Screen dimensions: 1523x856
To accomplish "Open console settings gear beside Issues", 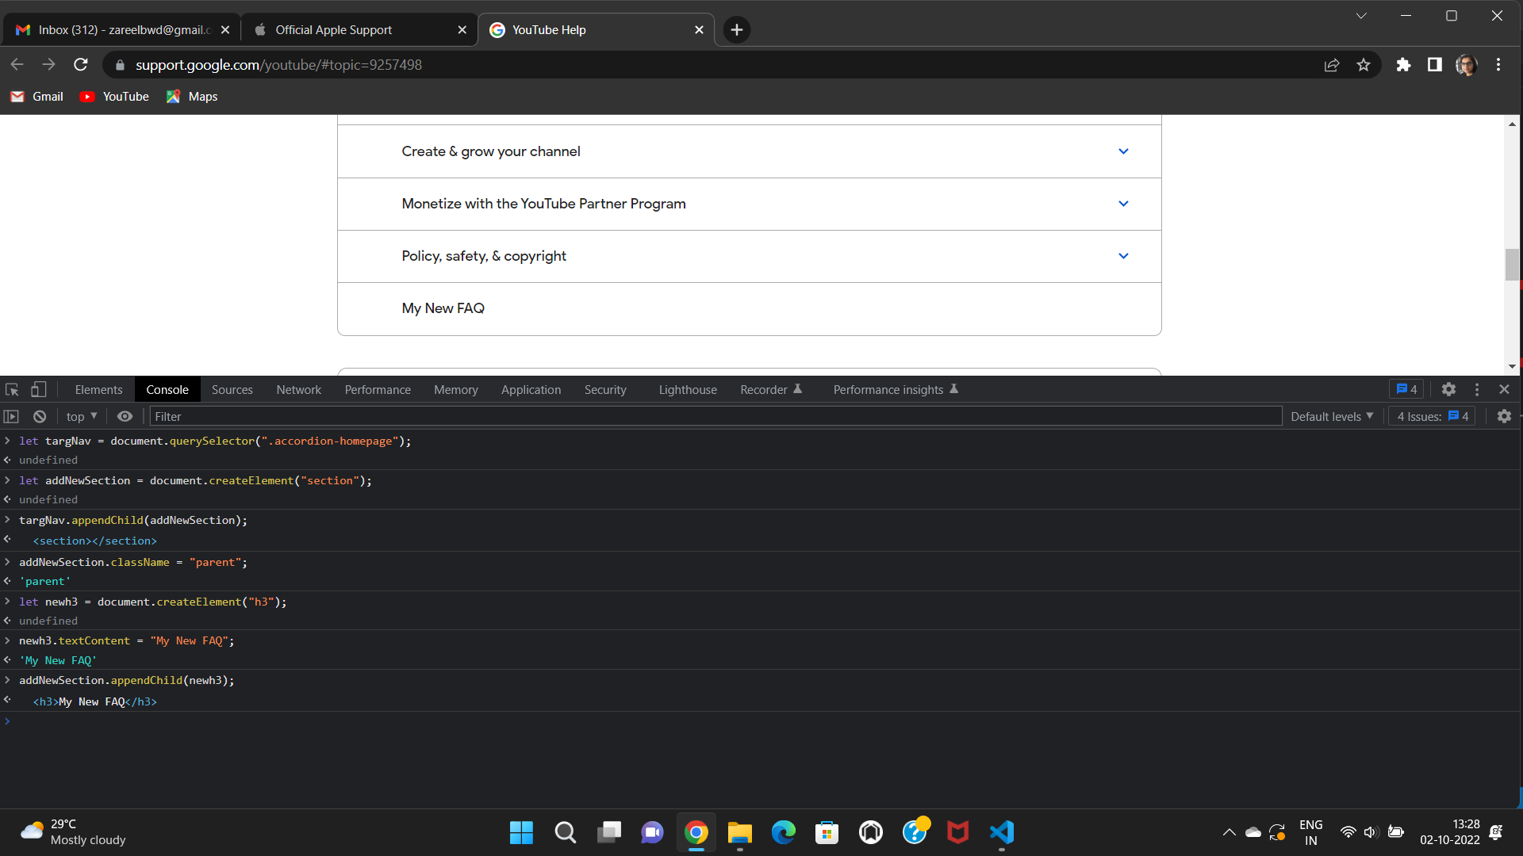I will (1504, 416).
